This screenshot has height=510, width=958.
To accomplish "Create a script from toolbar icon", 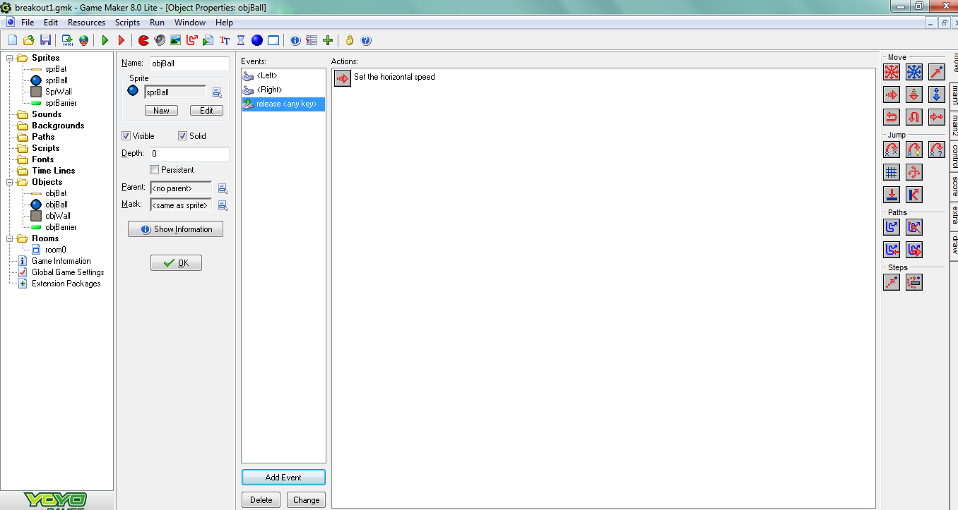I will 208,40.
